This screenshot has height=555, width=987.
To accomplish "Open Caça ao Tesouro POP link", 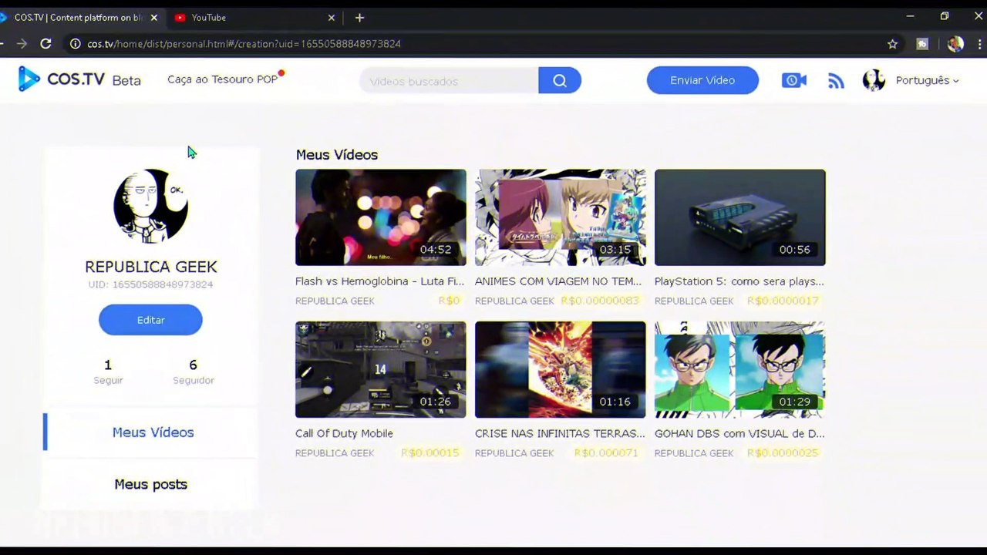I will click(x=222, y=79).
